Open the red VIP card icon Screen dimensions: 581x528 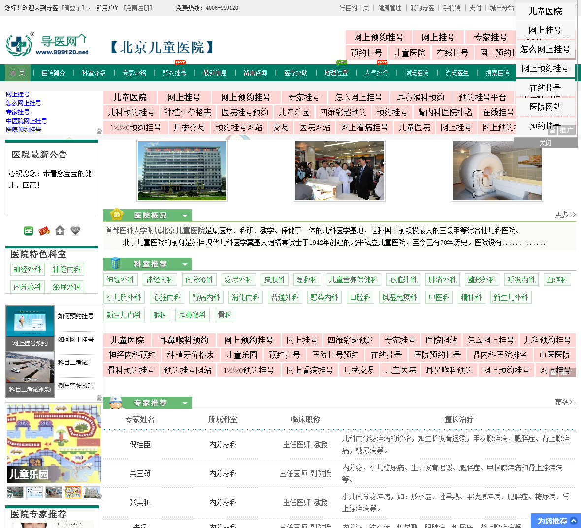44,231
